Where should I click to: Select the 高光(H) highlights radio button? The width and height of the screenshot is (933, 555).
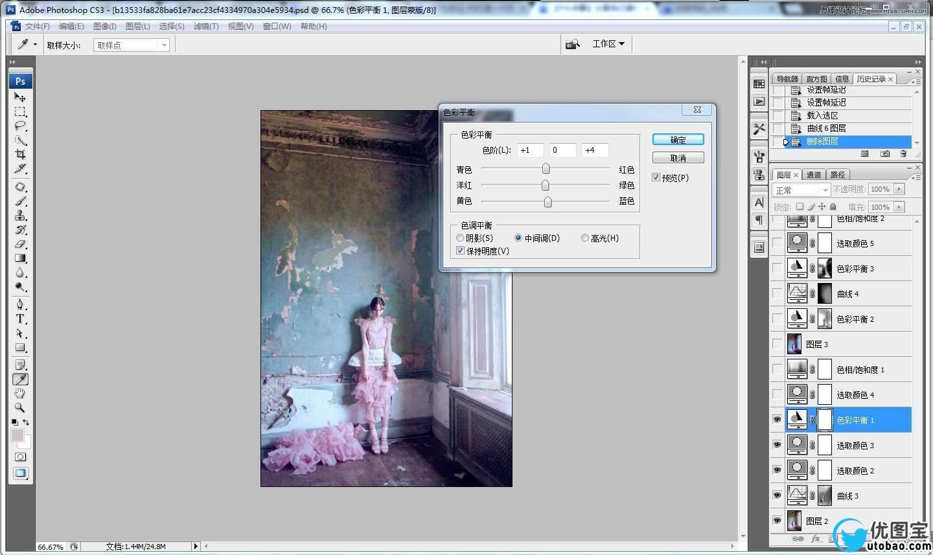click(x=585, y=238)
